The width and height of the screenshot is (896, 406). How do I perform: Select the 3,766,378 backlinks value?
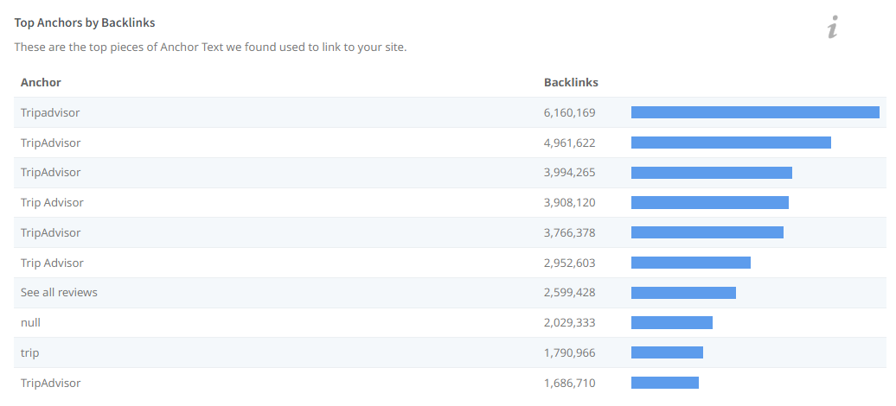point(569,232)
